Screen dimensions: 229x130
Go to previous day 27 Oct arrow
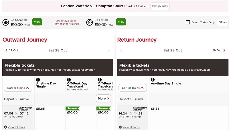(x=6, y=50)
